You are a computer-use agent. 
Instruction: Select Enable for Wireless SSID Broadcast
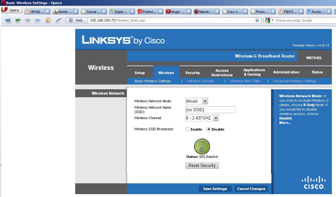(x=188, y=129)
